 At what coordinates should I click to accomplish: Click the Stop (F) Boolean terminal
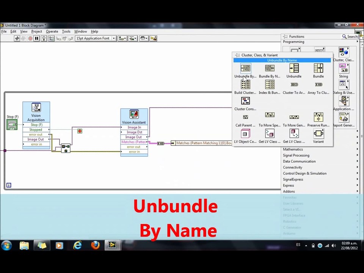tap(12, 125)
